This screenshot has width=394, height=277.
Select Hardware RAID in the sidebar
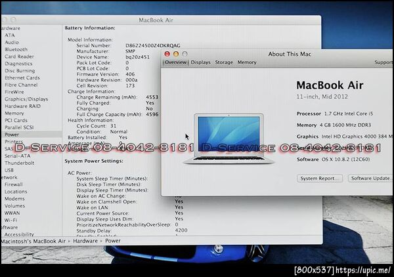pos(22,106)
